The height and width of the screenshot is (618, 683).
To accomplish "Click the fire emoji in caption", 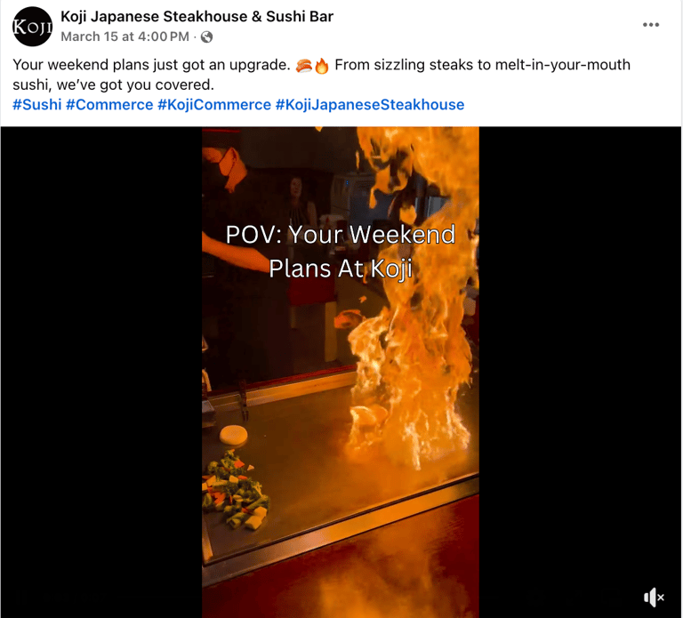I will 321,65.
